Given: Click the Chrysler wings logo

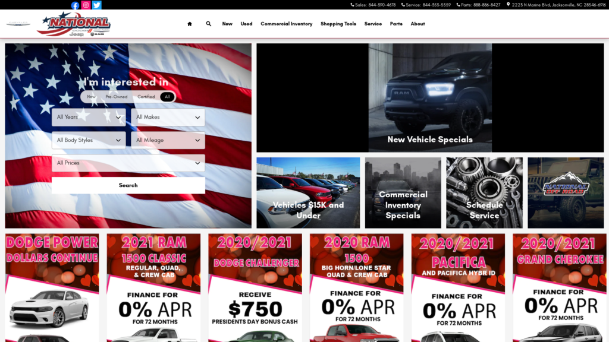Looking at the screenshot, I should pos(18,24).
